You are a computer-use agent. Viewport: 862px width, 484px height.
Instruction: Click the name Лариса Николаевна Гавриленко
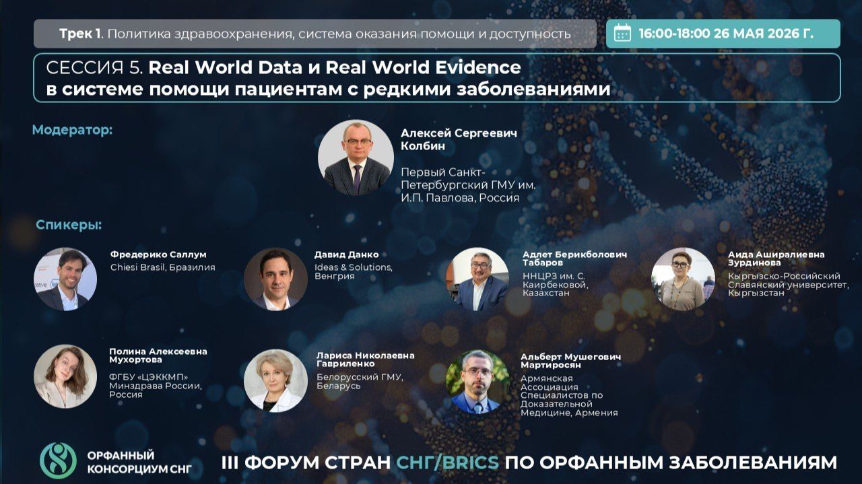[x=366, y=359]
